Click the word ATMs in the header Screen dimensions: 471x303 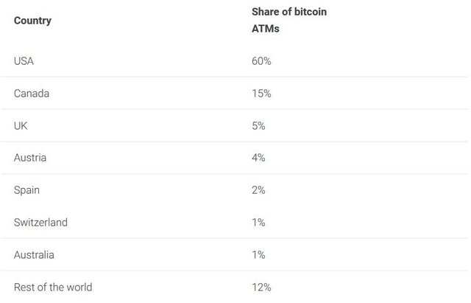pyautogui.click(x=266, y=29)
